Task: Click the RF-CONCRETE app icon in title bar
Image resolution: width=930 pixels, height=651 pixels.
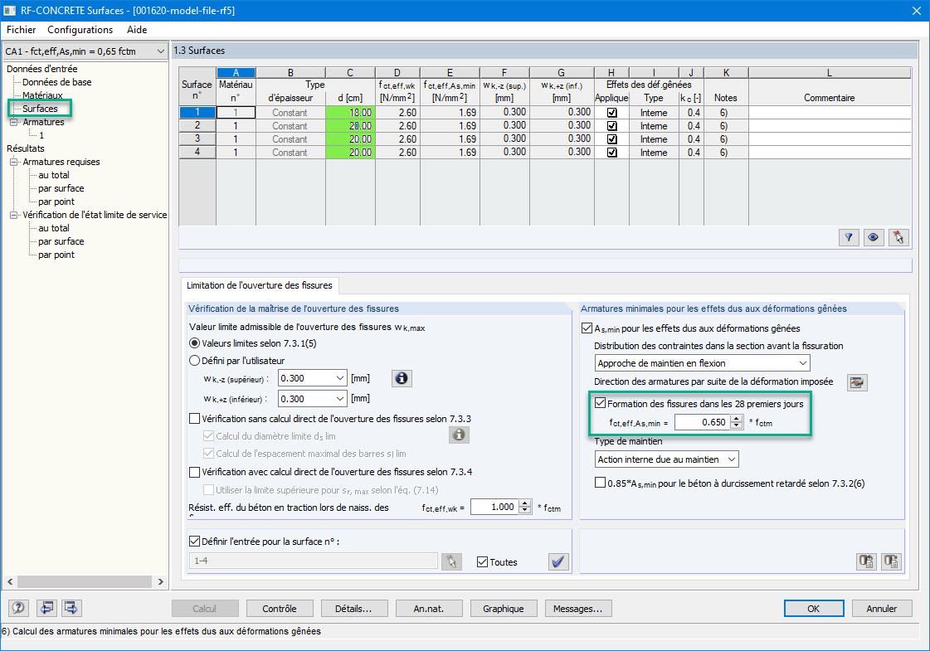Action: tap(9, 11)
